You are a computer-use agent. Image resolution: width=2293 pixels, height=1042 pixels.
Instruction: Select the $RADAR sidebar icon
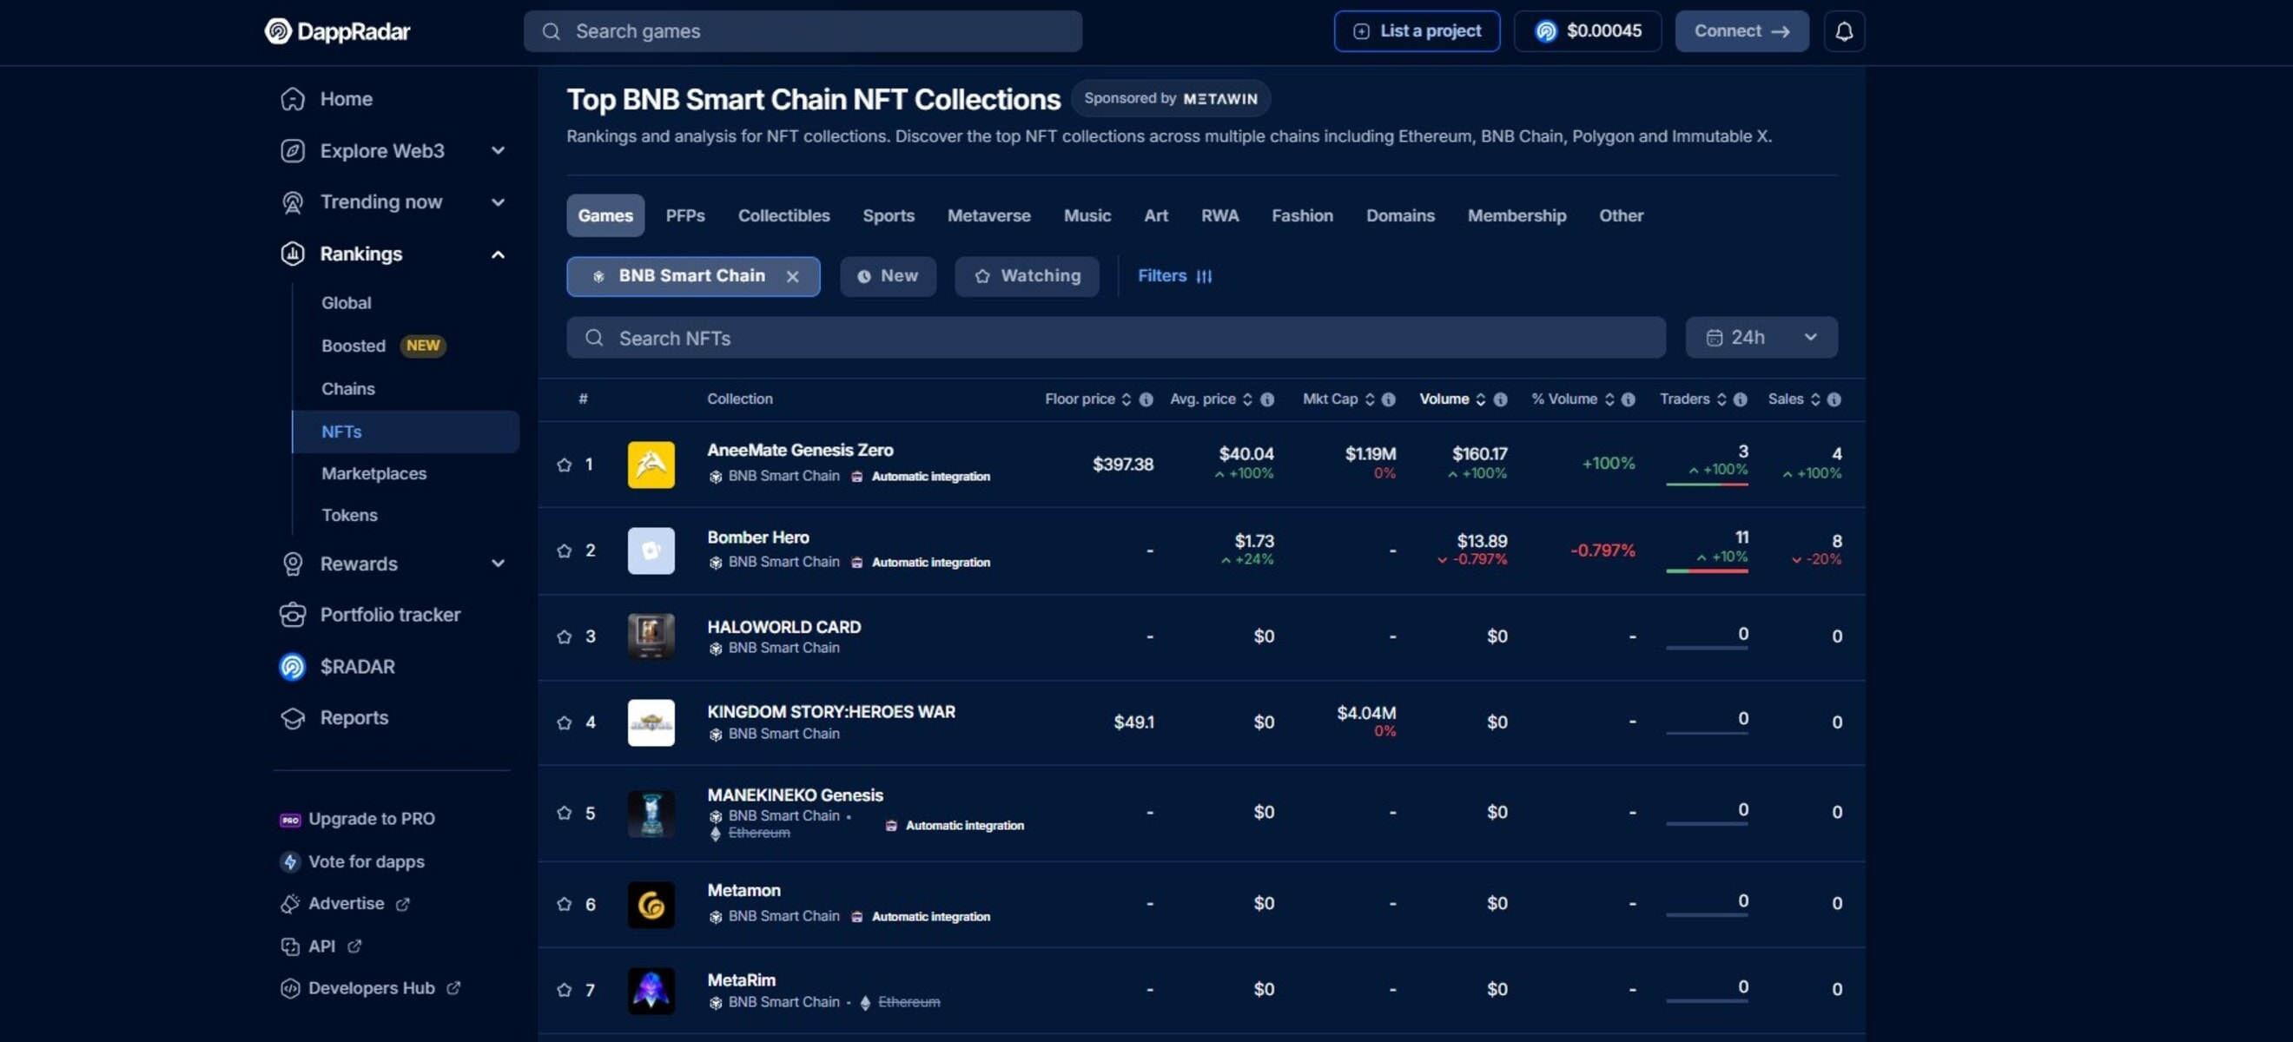click(293, 667)
